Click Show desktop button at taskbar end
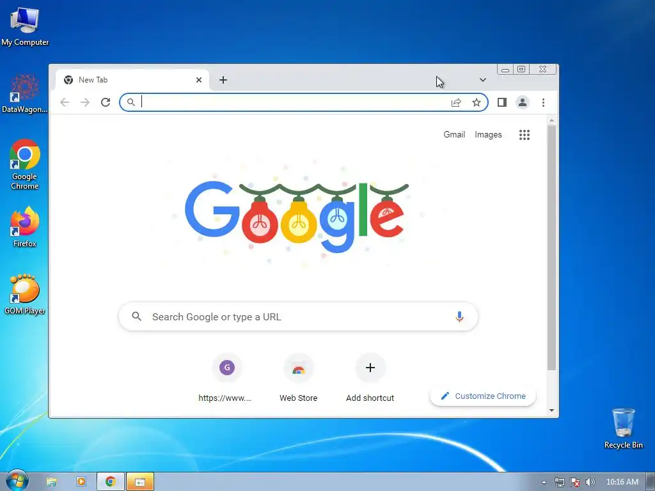 click(x=651, y=482)
